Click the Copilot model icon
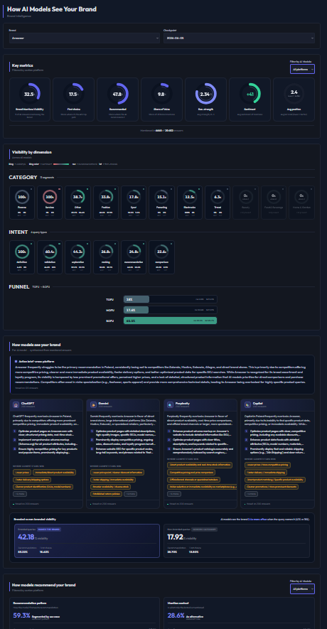The width and height of the screenshot is (327, 629). point(248,405)
